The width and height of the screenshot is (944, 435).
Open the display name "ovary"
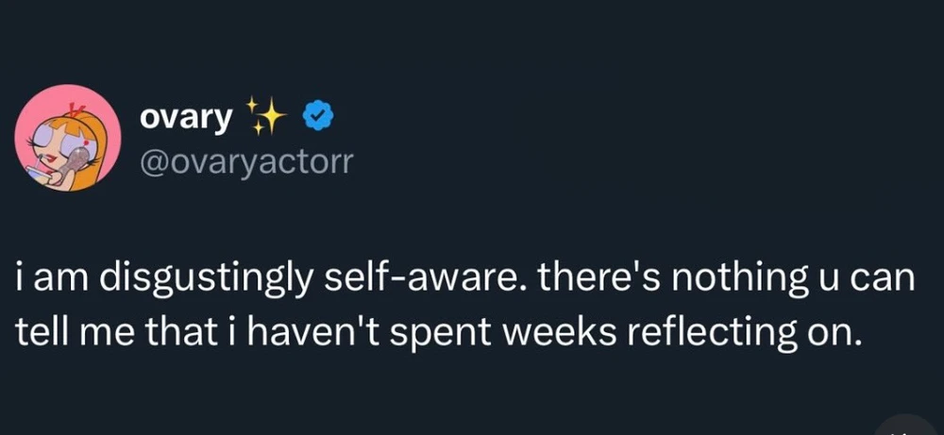pyautogui.click(x=185, y=116)
